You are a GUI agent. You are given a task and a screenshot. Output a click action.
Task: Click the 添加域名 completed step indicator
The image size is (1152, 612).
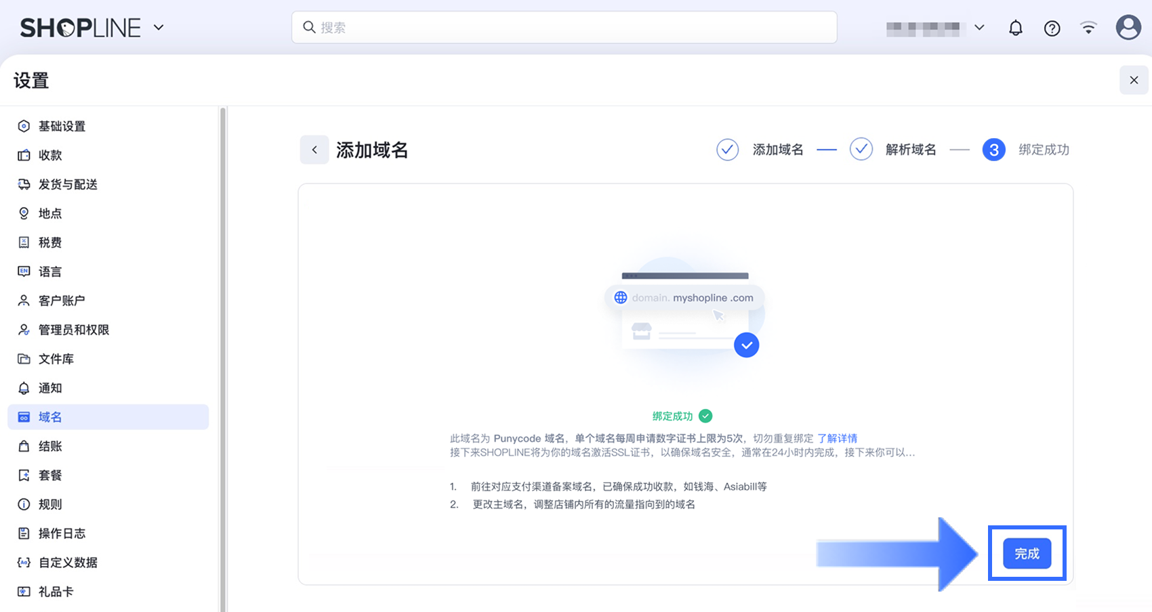pyautogui.click(x=728, y=150)
